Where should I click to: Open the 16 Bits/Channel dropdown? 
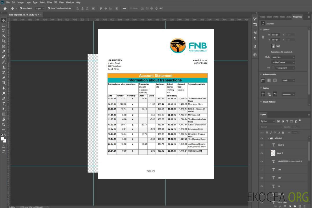coord(283,62)
